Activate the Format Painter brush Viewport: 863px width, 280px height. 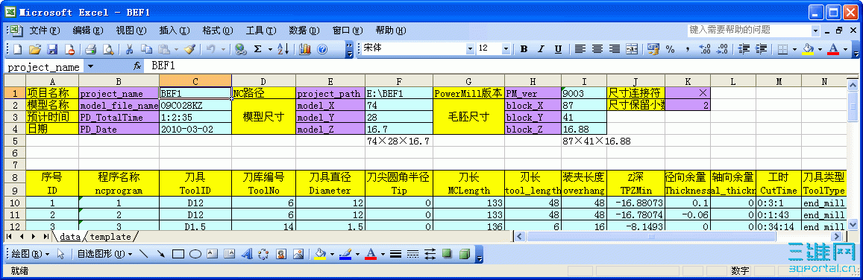(190, 49)
